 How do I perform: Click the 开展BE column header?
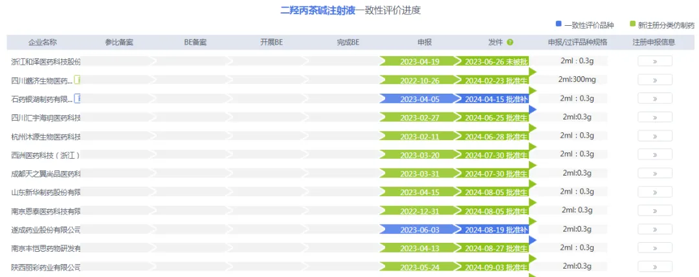271,42
